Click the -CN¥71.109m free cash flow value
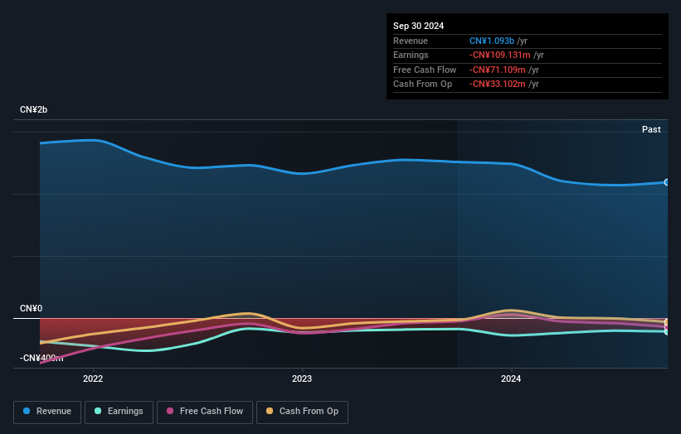This screenshot has width=681, height=434. coord(498,70)
